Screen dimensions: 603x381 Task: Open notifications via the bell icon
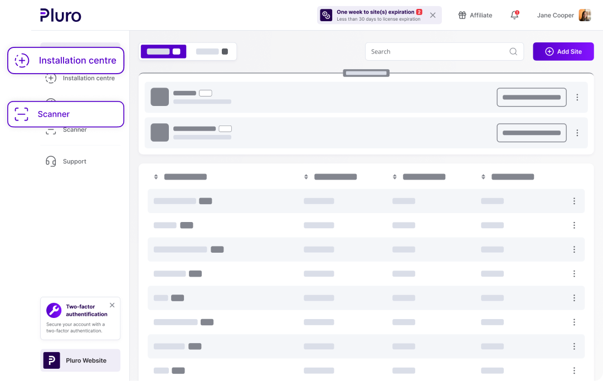(513, 15)
